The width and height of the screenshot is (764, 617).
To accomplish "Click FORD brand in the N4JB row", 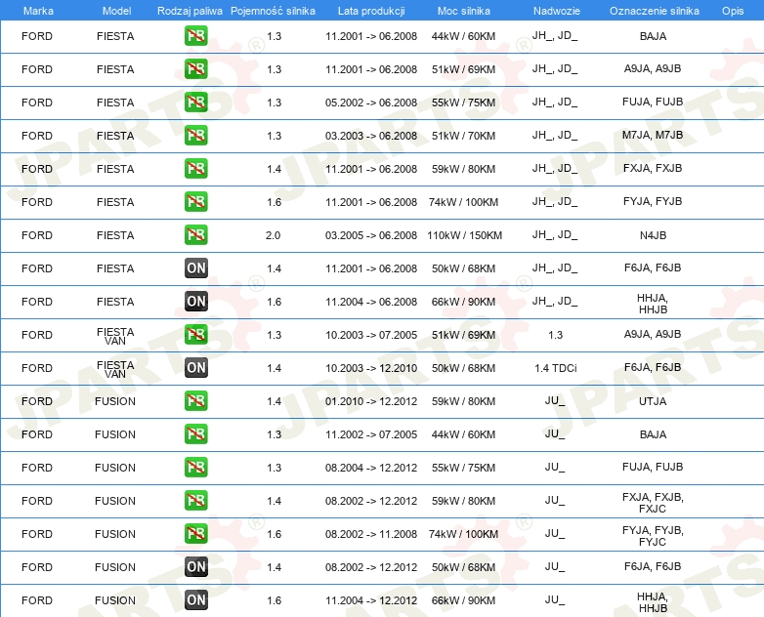I will (x=37, y=235).
